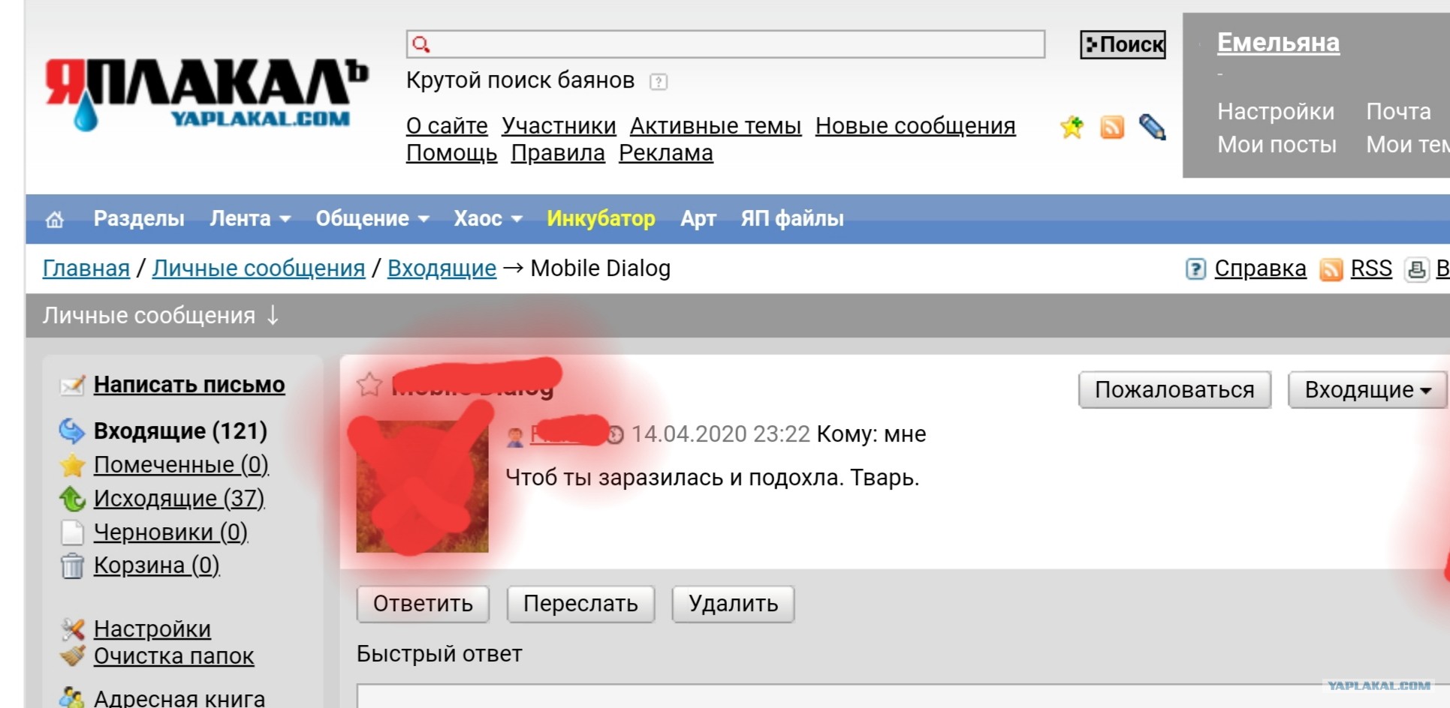Click the printer icon next to RSS

click(x=1417, y=268)
